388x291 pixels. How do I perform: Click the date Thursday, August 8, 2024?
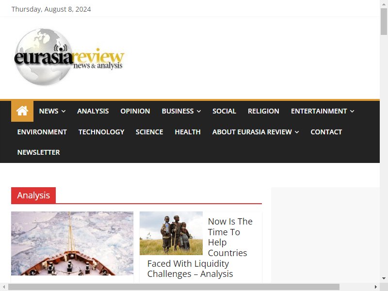(x=51, y=9)
